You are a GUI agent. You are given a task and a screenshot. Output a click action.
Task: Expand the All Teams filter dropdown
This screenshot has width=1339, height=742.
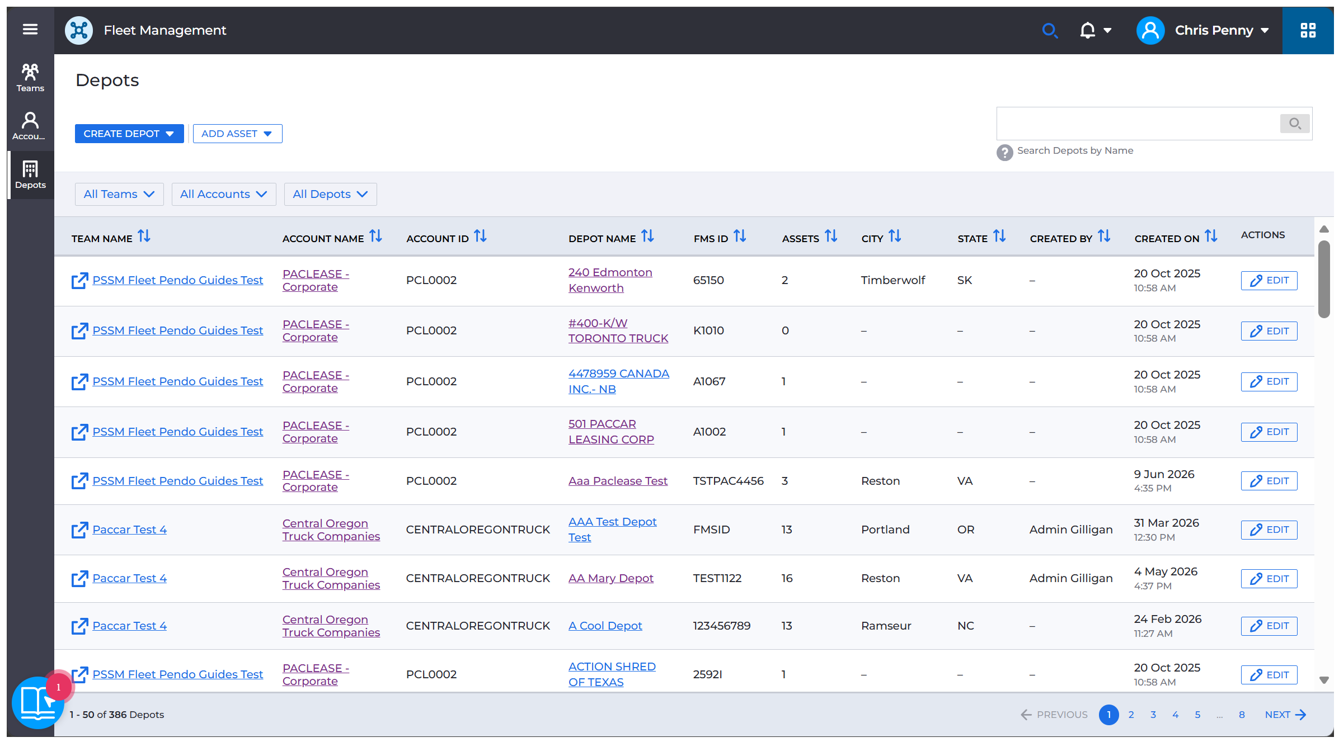(x=119, y=194)
